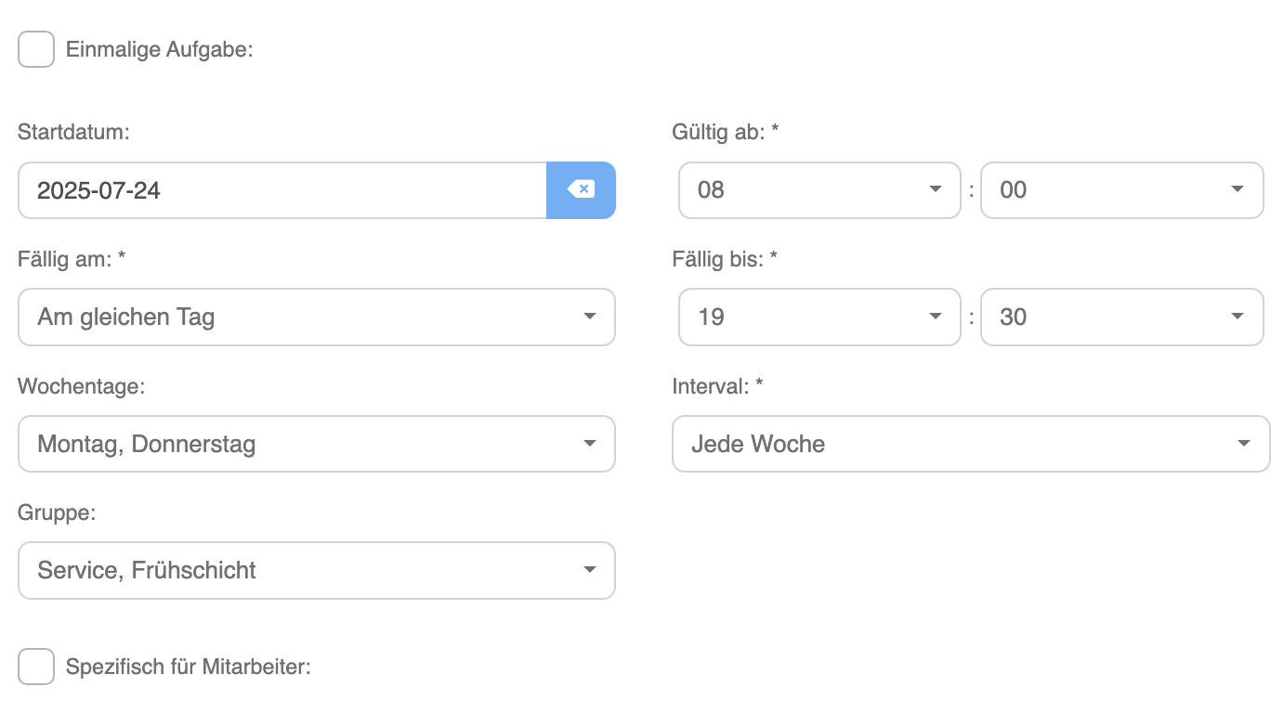Click the 'Spezifisch für Mitarbeiter:' label text
This screenshot has width=1284, height=713.
point(188,667)
